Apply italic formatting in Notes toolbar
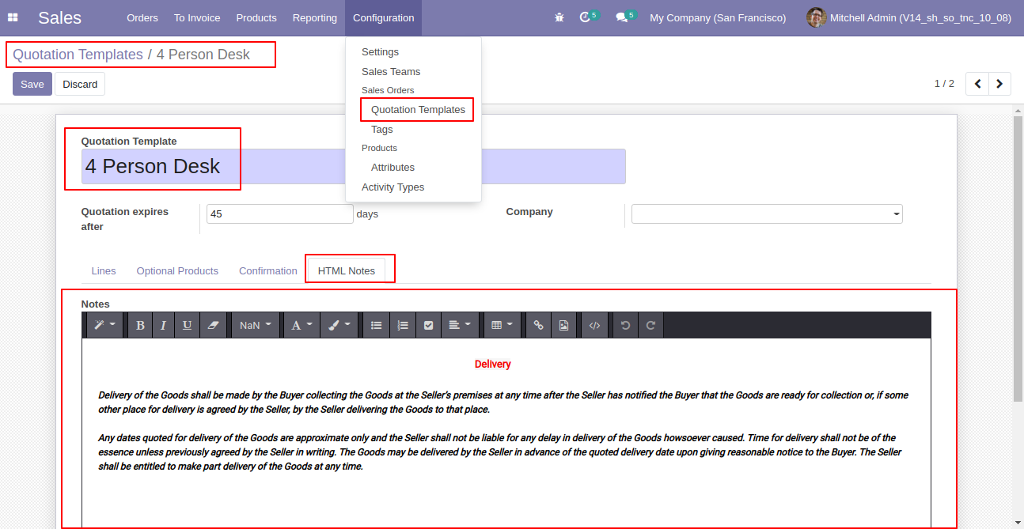The width and height of the screenshot is (1024, 529). point(163,325)
